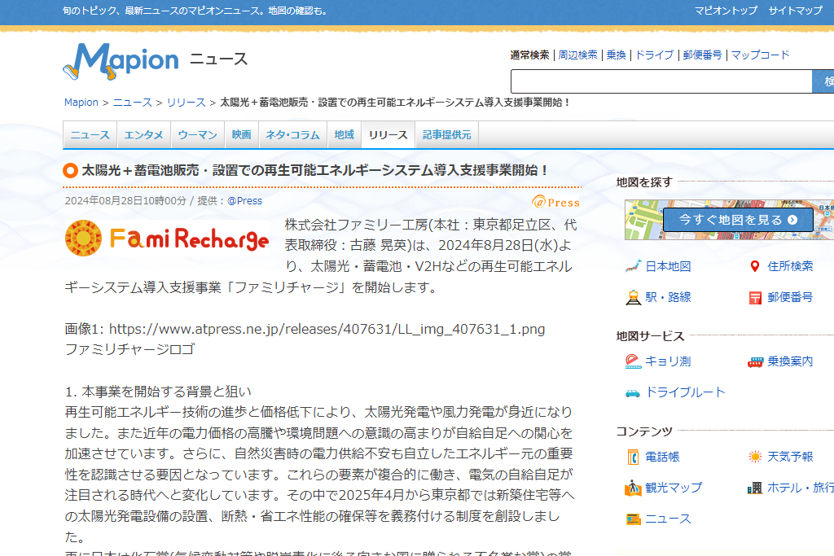Open the ニュース link under コンテンツ
This screenshot has width=834, height=556.
668,519
